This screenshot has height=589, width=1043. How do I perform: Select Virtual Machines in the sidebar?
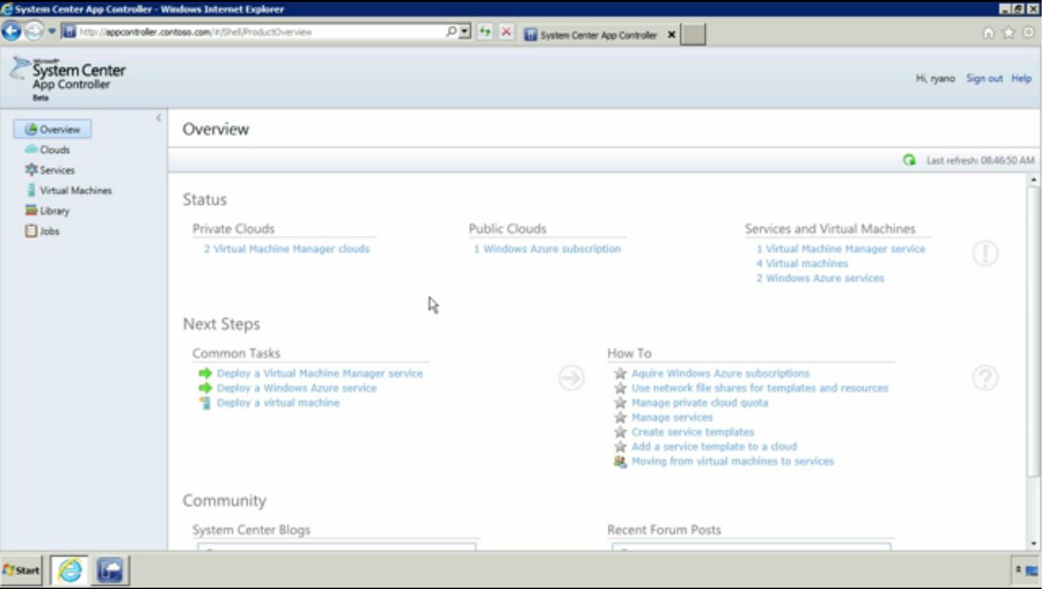tap(68, 190)
